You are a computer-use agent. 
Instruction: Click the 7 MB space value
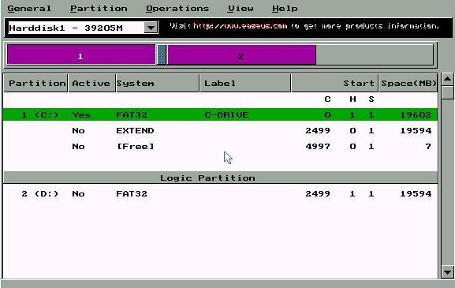428,146
